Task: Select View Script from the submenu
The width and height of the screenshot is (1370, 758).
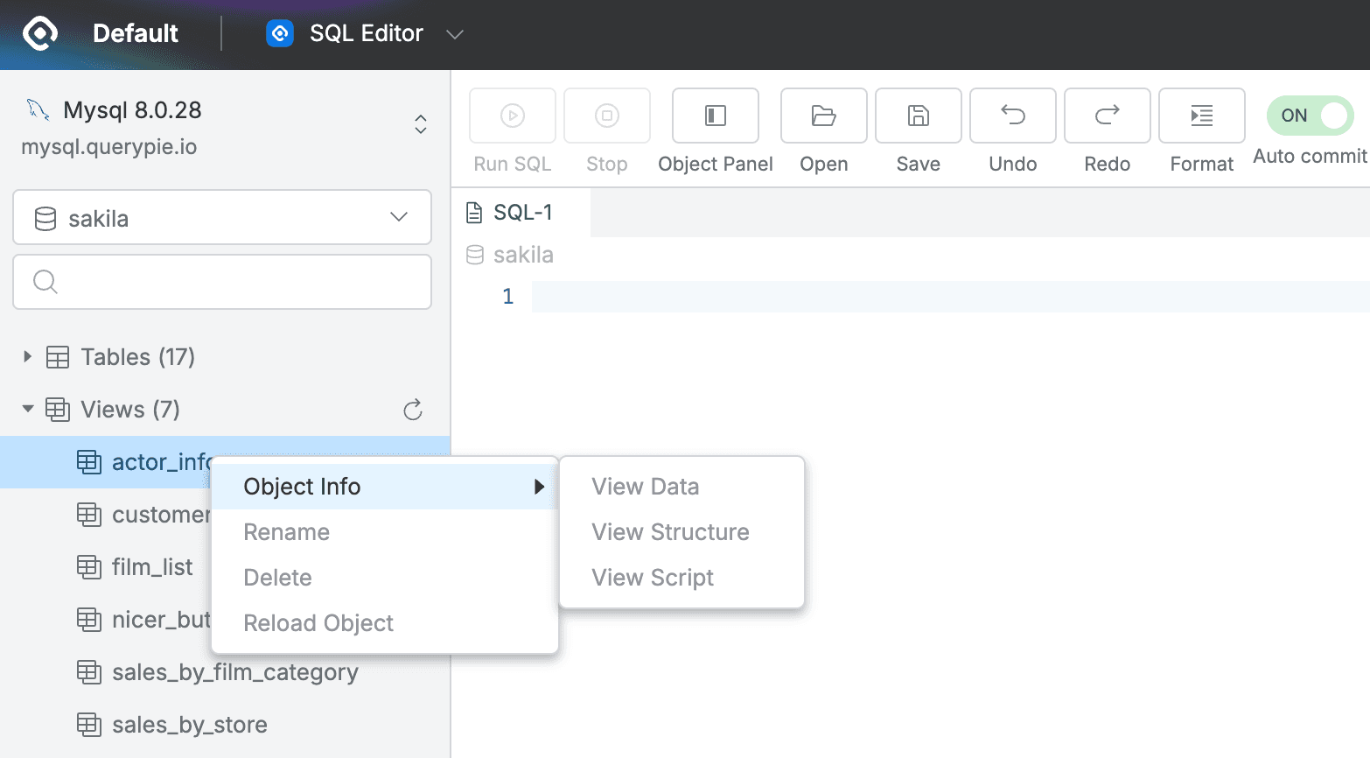Action: (x=652, y=577)
